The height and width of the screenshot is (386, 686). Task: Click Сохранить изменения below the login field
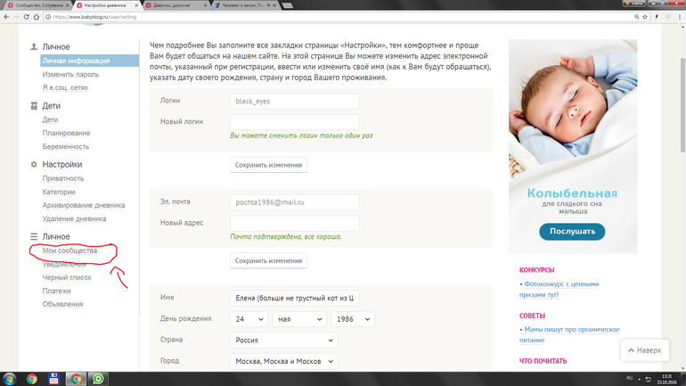[x=268, y=165]
